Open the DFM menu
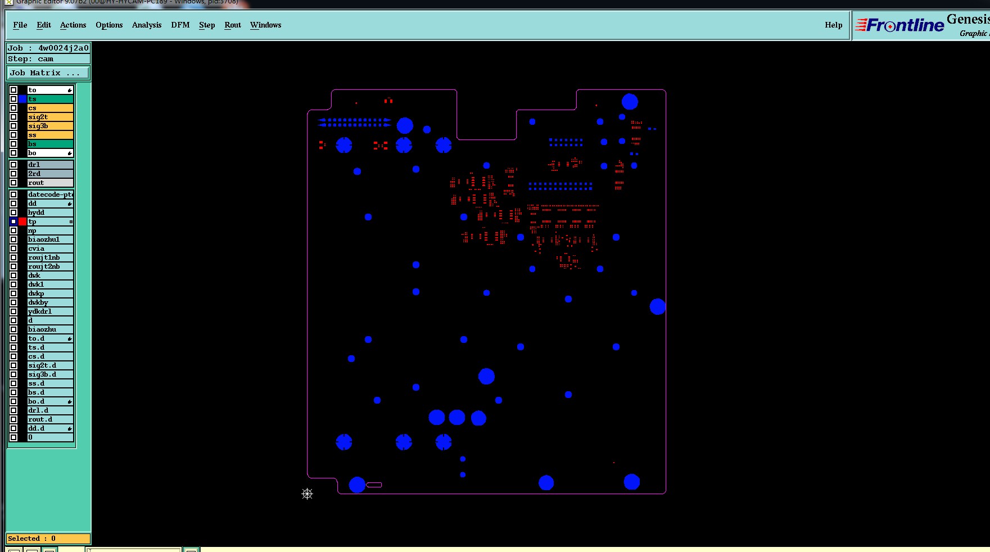This screenshot has width=990, height=552. tap(180, 25)
